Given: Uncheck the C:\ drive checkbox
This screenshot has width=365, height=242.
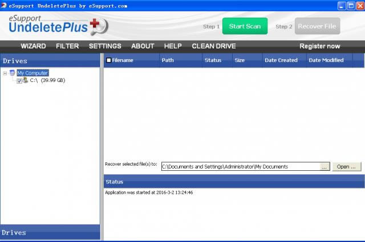Looking at the screenshot, I should (x=19, y=81).
